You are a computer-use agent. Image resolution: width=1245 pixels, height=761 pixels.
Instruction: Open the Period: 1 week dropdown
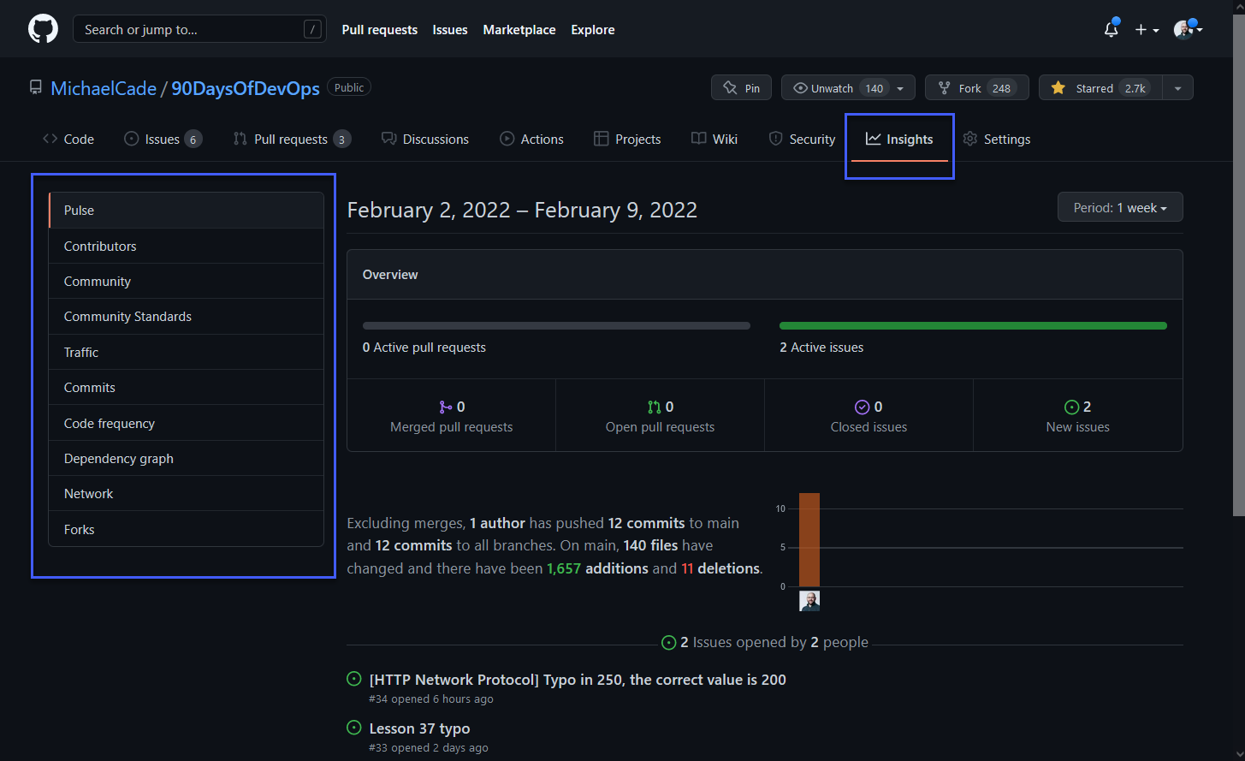click(x=1119, y=207)
